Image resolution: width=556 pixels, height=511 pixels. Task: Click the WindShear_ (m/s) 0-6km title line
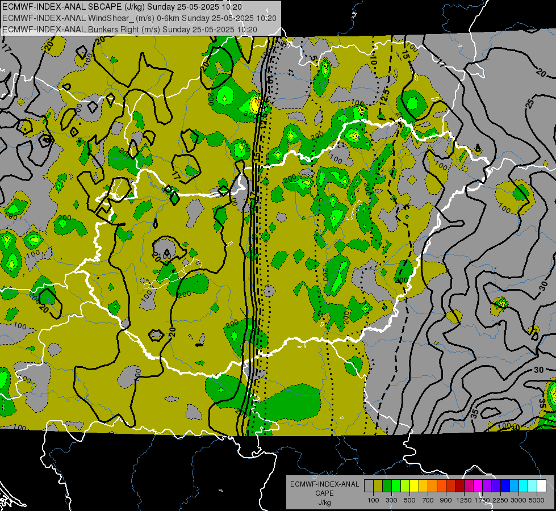click(139, 18)
